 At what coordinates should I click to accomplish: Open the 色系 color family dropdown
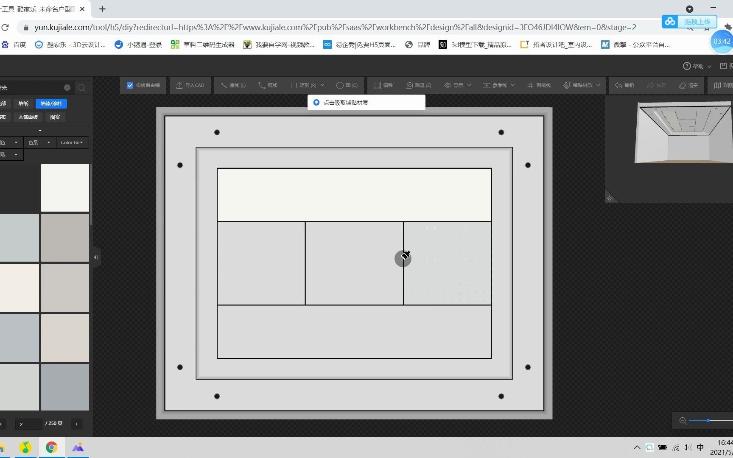(x=39, y=142)
